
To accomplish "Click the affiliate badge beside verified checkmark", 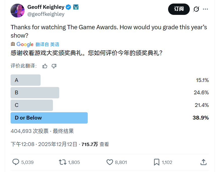I will 76,7.
